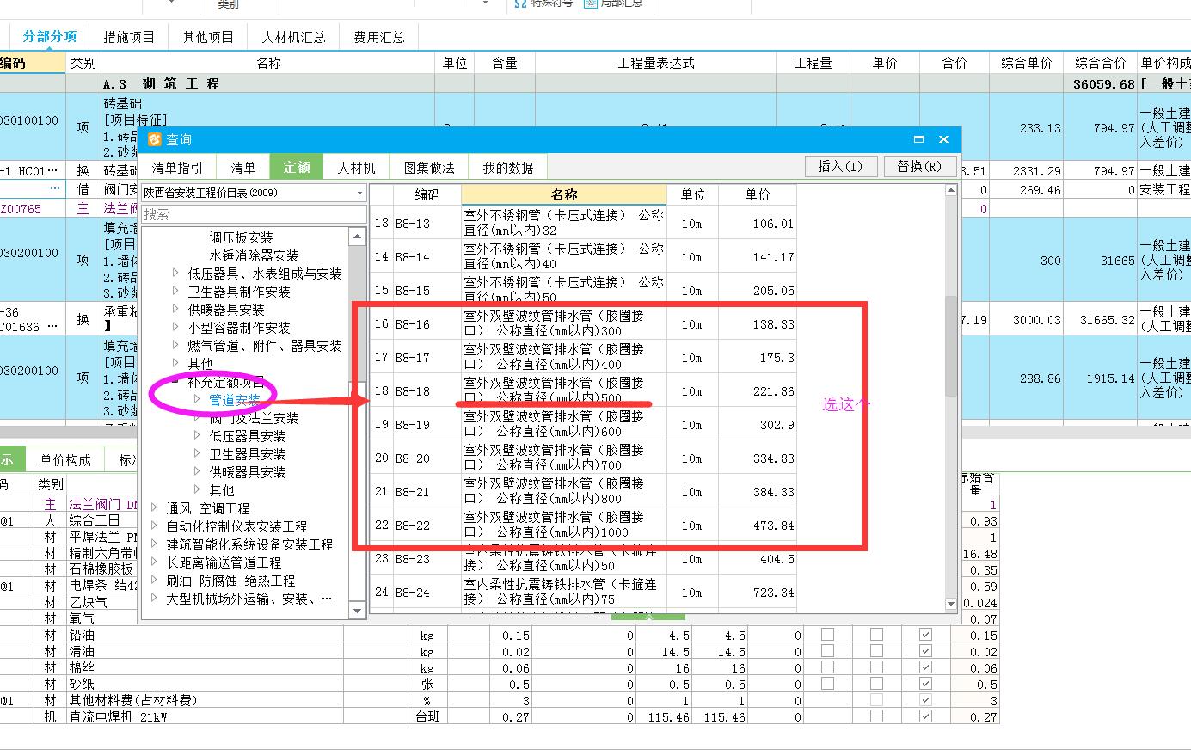Viewport: 1191px width, 750px height.
Task: Select row B8-17 in results list
Action: click(x=584, y=358)
